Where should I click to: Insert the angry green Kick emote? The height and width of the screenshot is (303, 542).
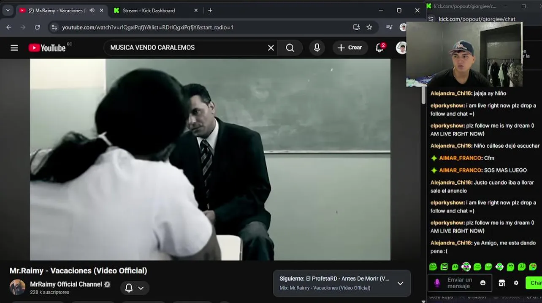click(444, 267)
